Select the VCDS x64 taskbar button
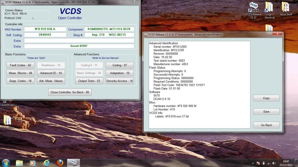Viewport: 298px width, 167px height. [74, 163]
